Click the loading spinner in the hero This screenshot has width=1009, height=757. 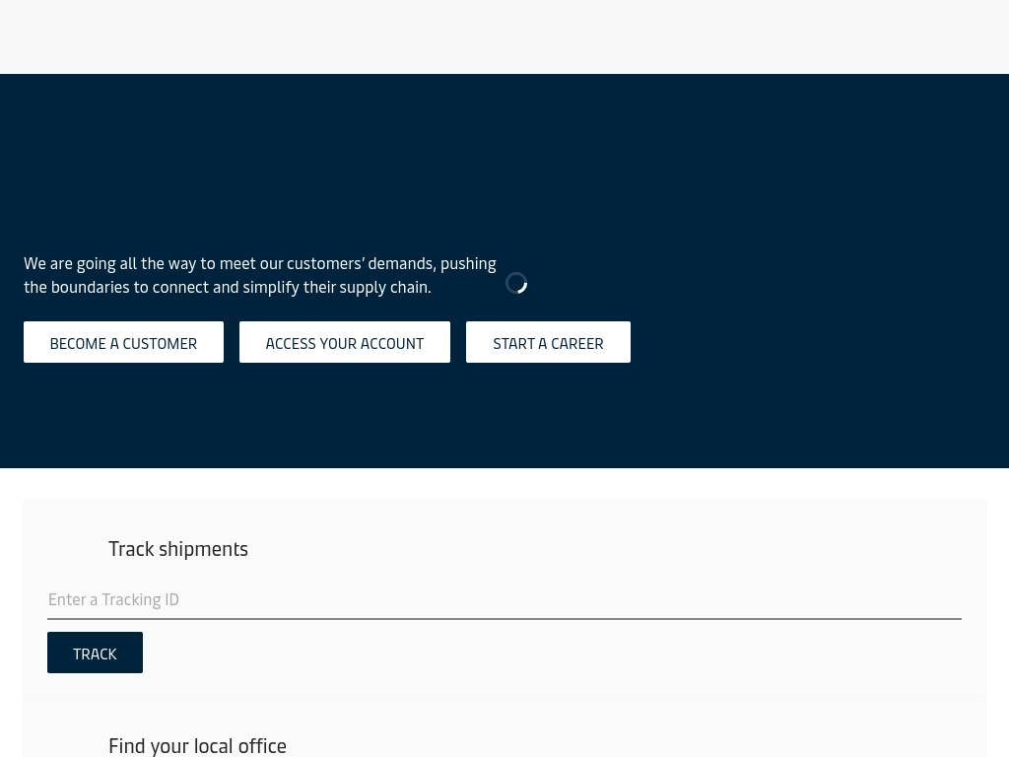click(x=516, y=283)
